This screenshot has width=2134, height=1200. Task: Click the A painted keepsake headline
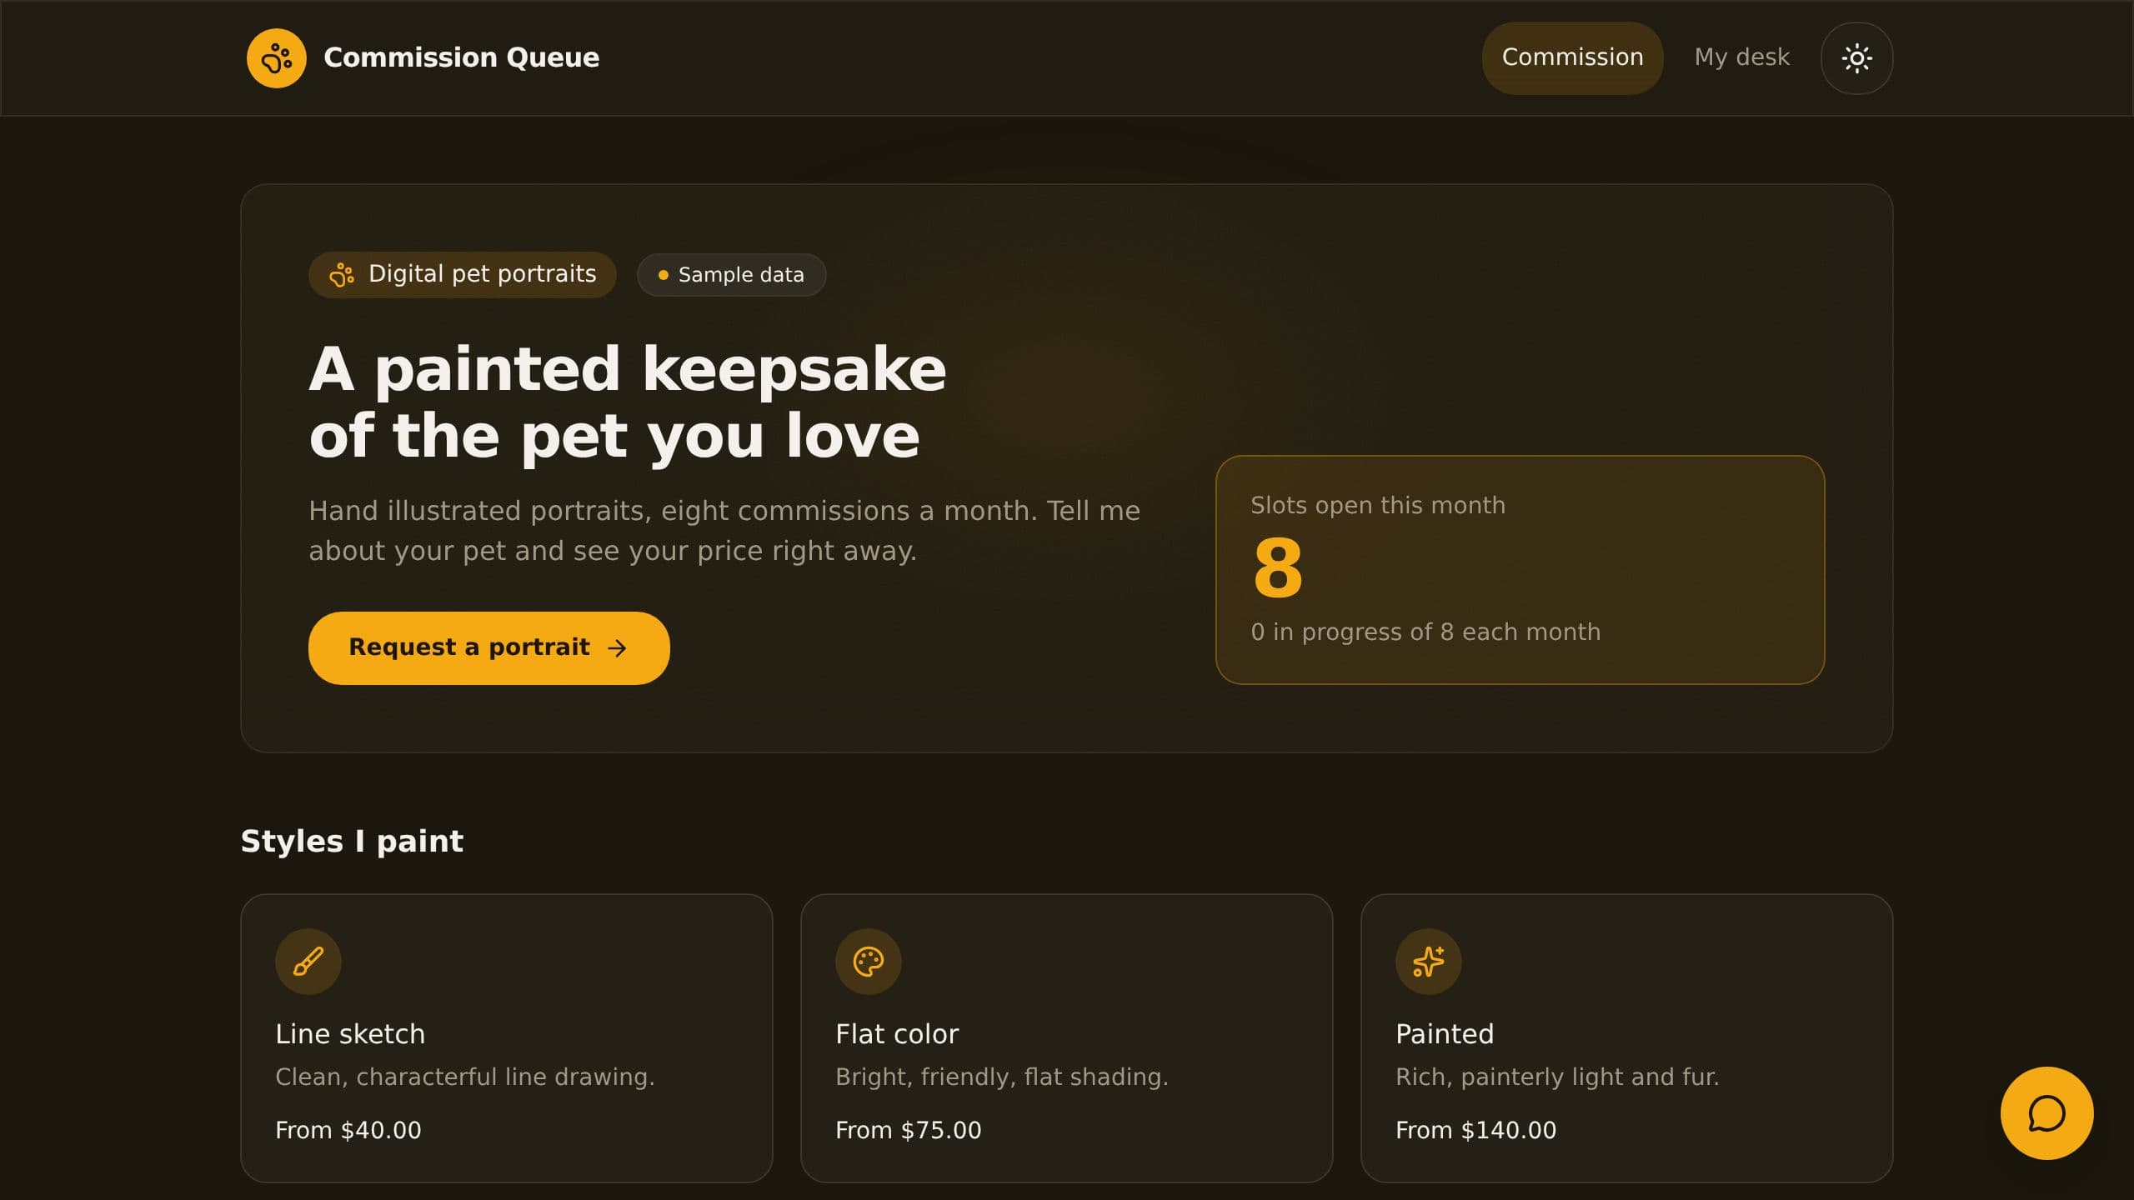pyautogui.click(x=628, y=402)
